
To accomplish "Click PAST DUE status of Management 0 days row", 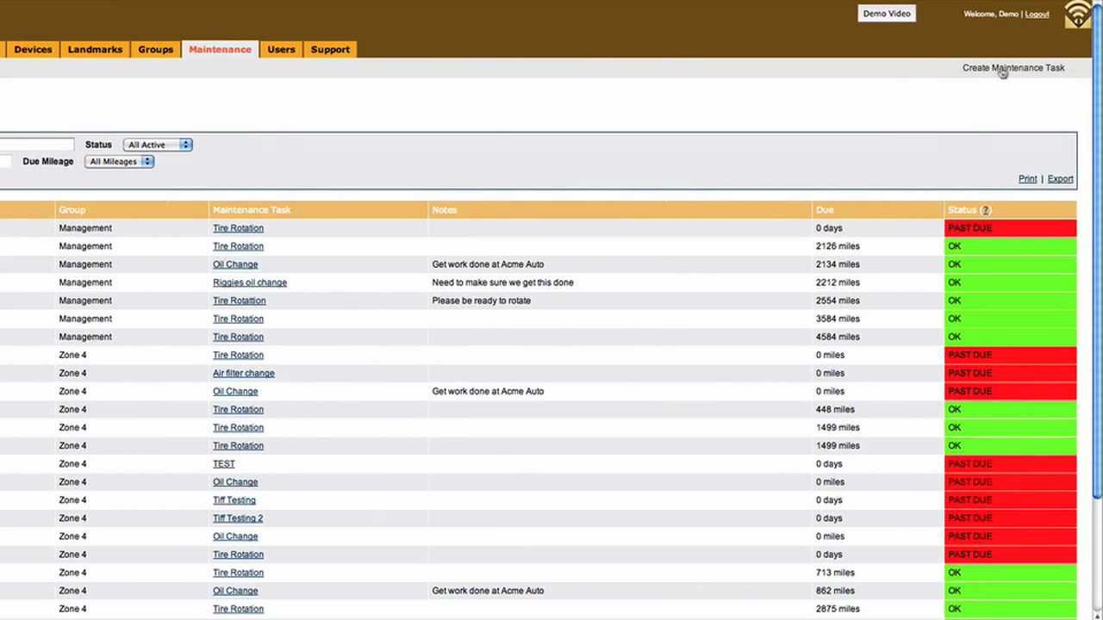I will click(x=1011, y=228).
